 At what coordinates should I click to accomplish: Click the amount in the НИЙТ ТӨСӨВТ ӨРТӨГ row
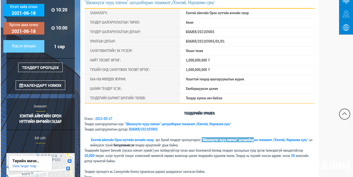(198, 60)
